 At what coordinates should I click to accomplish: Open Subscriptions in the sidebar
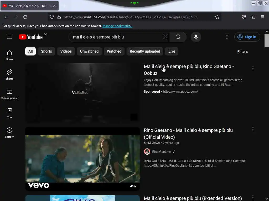click(x=9, y=94)
